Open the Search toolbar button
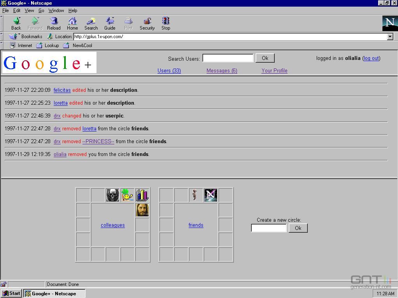 click(91, 23)
